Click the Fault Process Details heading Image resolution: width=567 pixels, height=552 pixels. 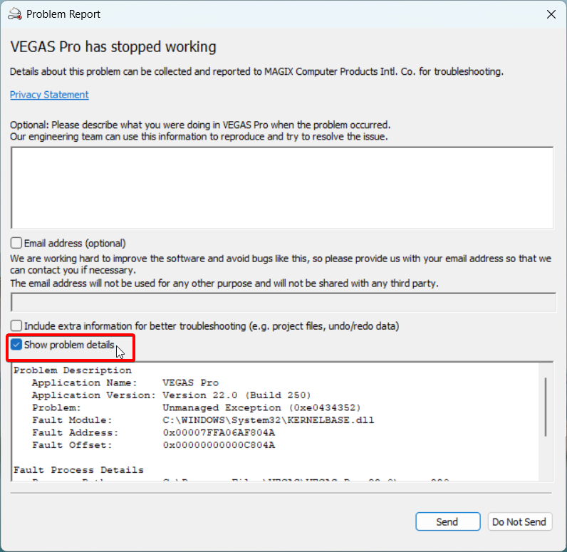coord(78,470)
